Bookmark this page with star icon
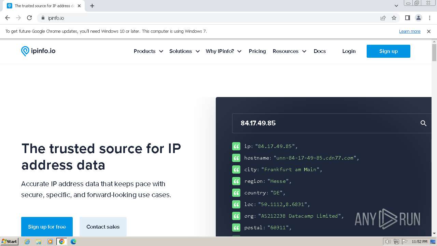The image size is (437, 246). tap(394, 18)
